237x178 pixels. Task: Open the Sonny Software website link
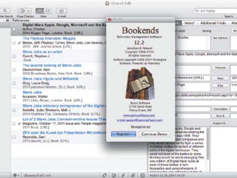coord(139,115)
